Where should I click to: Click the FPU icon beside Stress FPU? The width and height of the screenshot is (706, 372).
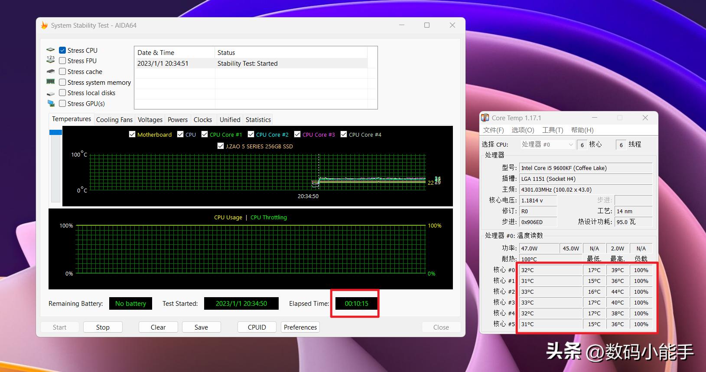pyautogui.click(x=51, y=61)
